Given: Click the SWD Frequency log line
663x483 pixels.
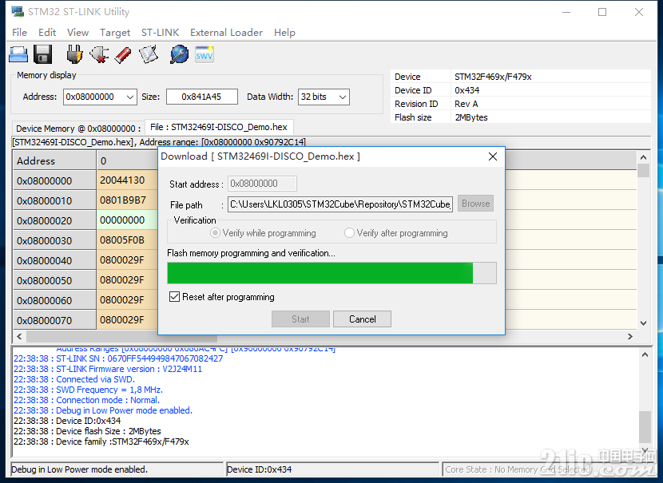Looking at the screenshot, I should [x=88, y=390].
